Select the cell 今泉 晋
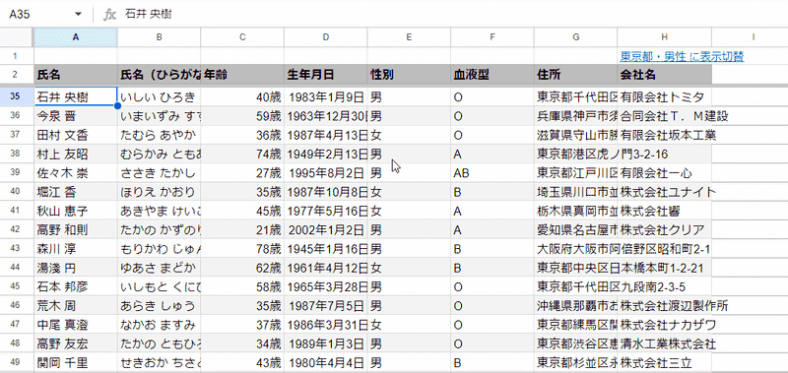788x373 pixels. [x=76, y=116]
